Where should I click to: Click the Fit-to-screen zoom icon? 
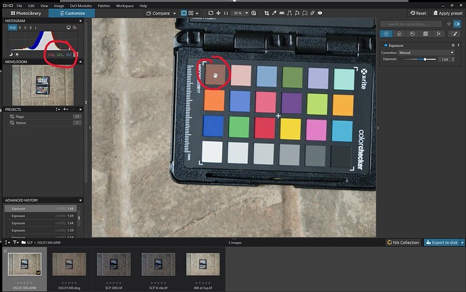tap(210, 13)
